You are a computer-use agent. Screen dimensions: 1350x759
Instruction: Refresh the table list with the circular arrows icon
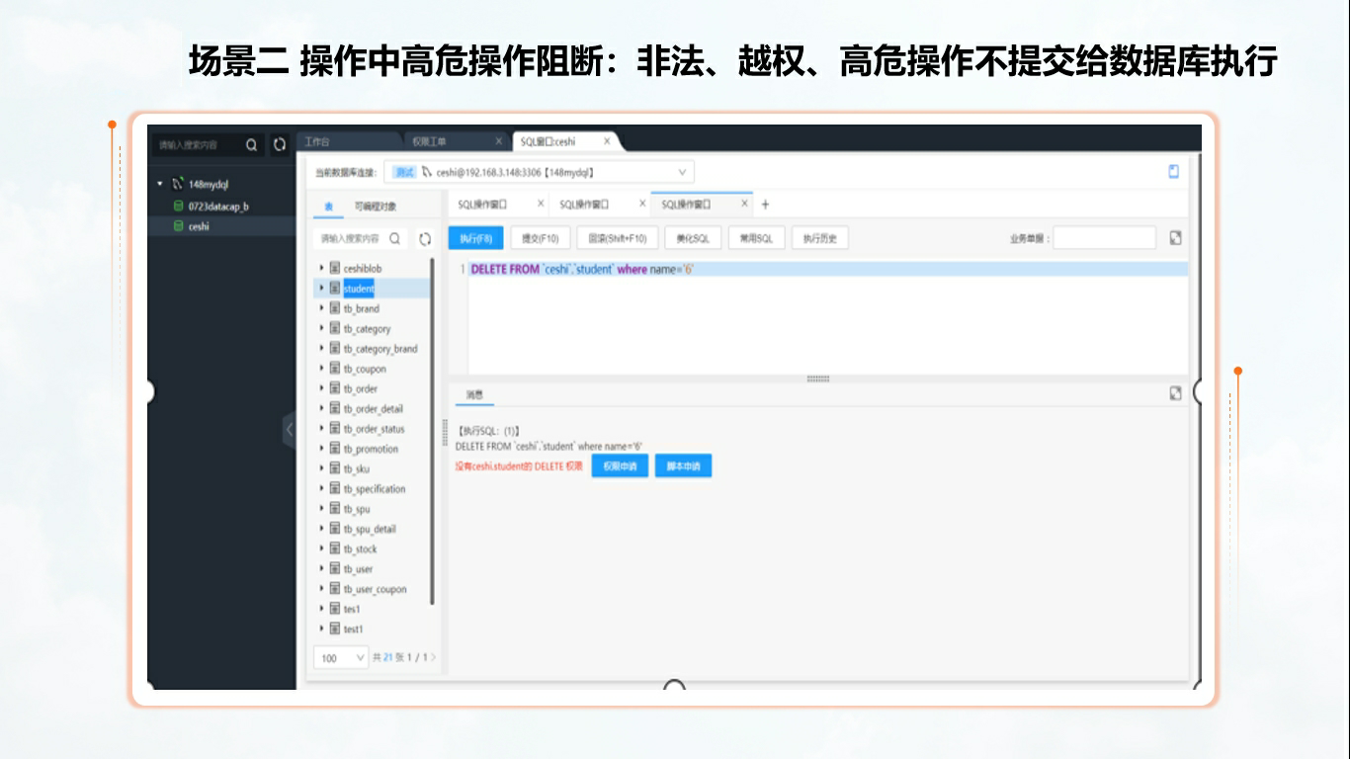[425, 238]
